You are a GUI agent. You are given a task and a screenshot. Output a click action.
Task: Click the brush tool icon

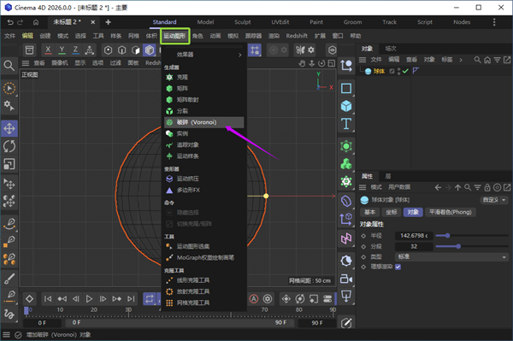coord(9,279)
